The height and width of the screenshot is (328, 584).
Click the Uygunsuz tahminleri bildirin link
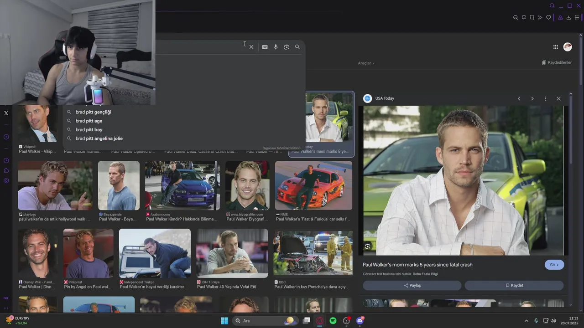pyautogui.click(x=282, y=148)
